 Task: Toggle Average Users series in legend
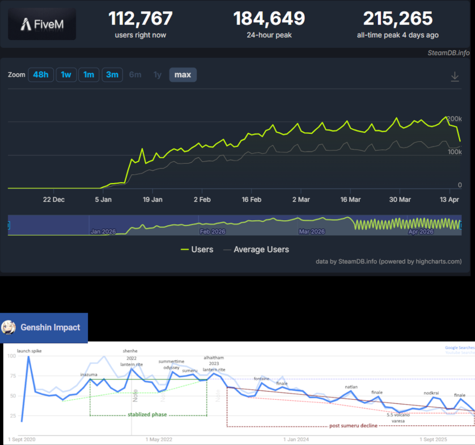[256, 250]
